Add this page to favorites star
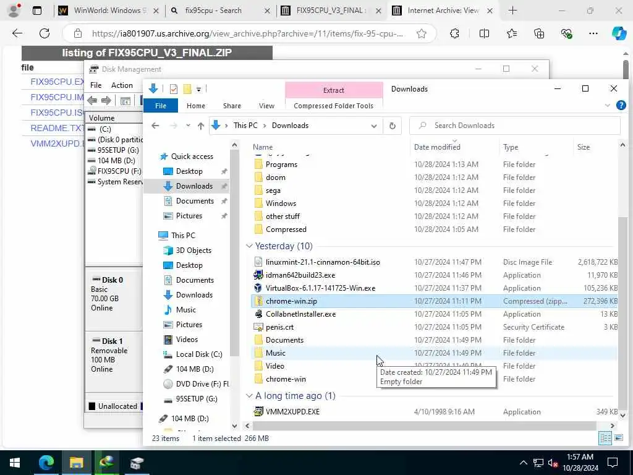This screenshot has width=633, height=475. [x=422, y=33]
